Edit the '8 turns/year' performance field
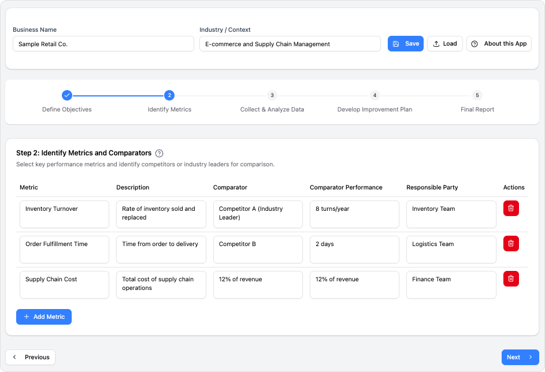 pos(354,214)
